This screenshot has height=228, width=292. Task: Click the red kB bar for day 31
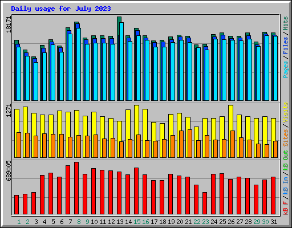pos(273,196)
